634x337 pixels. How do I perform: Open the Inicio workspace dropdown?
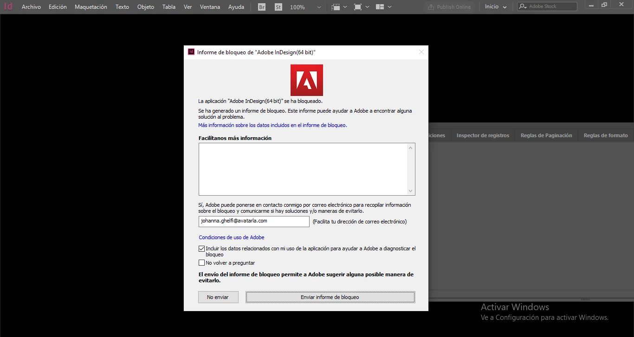click(x=496, y=7)
